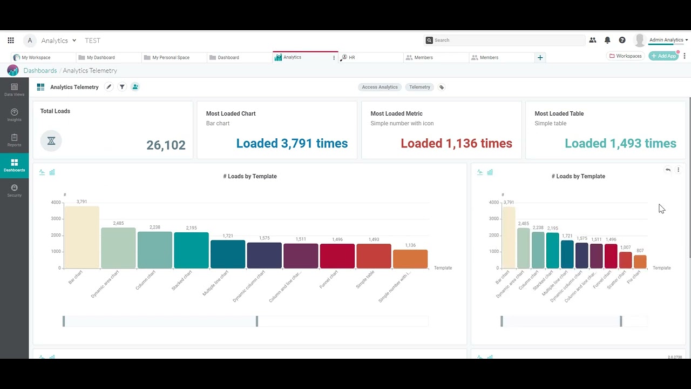Click the Scatter chart bar labeled 1,007
Image resolution: width=691 pixels, height=389 pixels.
(x=625, y=260)
